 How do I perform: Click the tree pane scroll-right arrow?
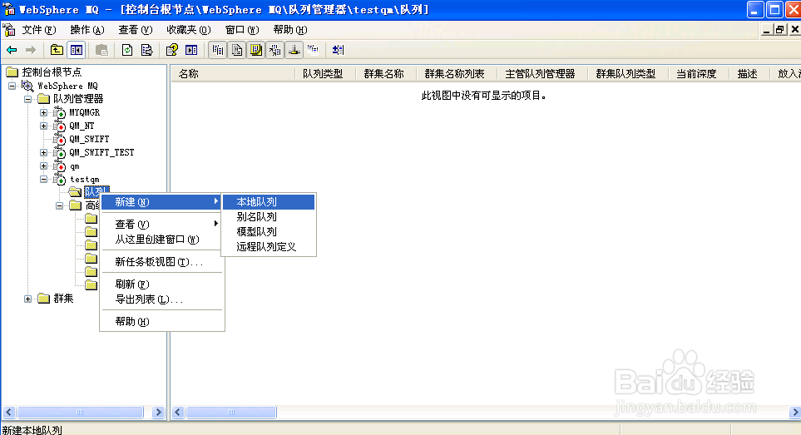(x=158, y=412)
